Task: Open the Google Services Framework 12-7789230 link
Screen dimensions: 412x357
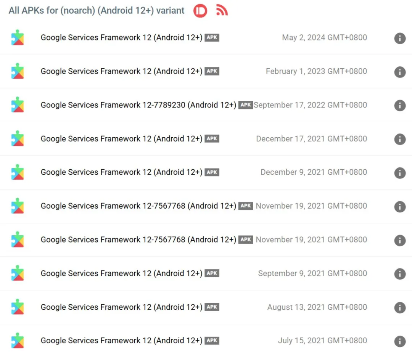Action: coord(138,105)
